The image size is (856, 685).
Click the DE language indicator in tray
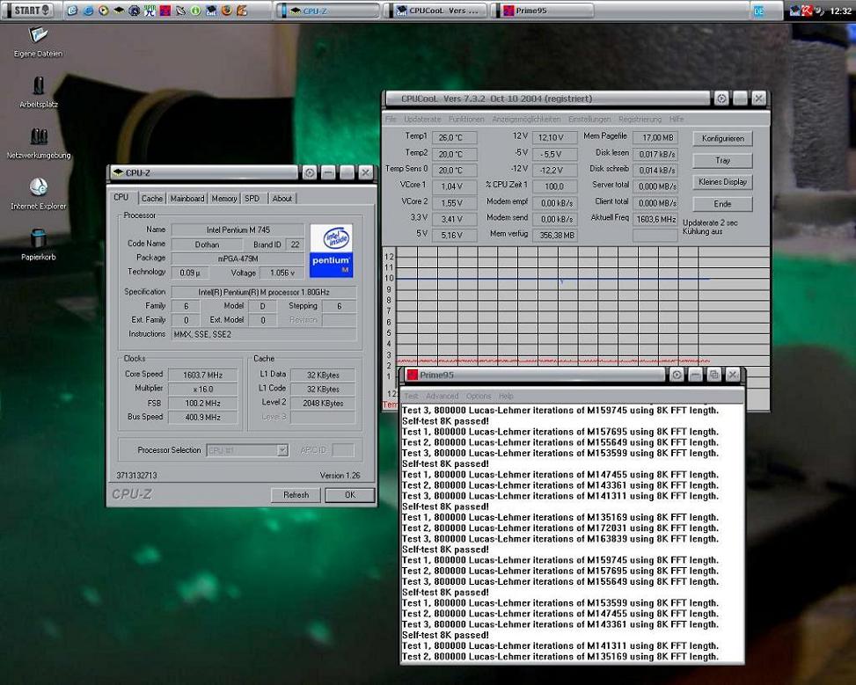click(758, 11)
